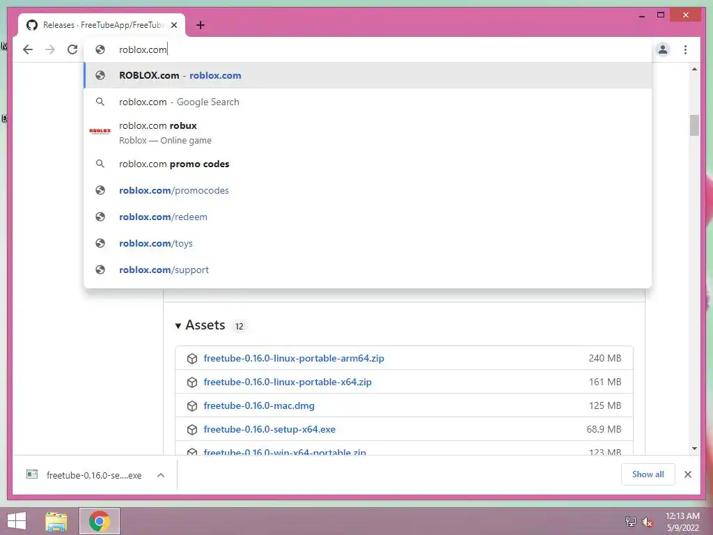713x535 pixels.
Task: Click Show all downloads button
Action: pyautogui.click(x=648, y=474)
